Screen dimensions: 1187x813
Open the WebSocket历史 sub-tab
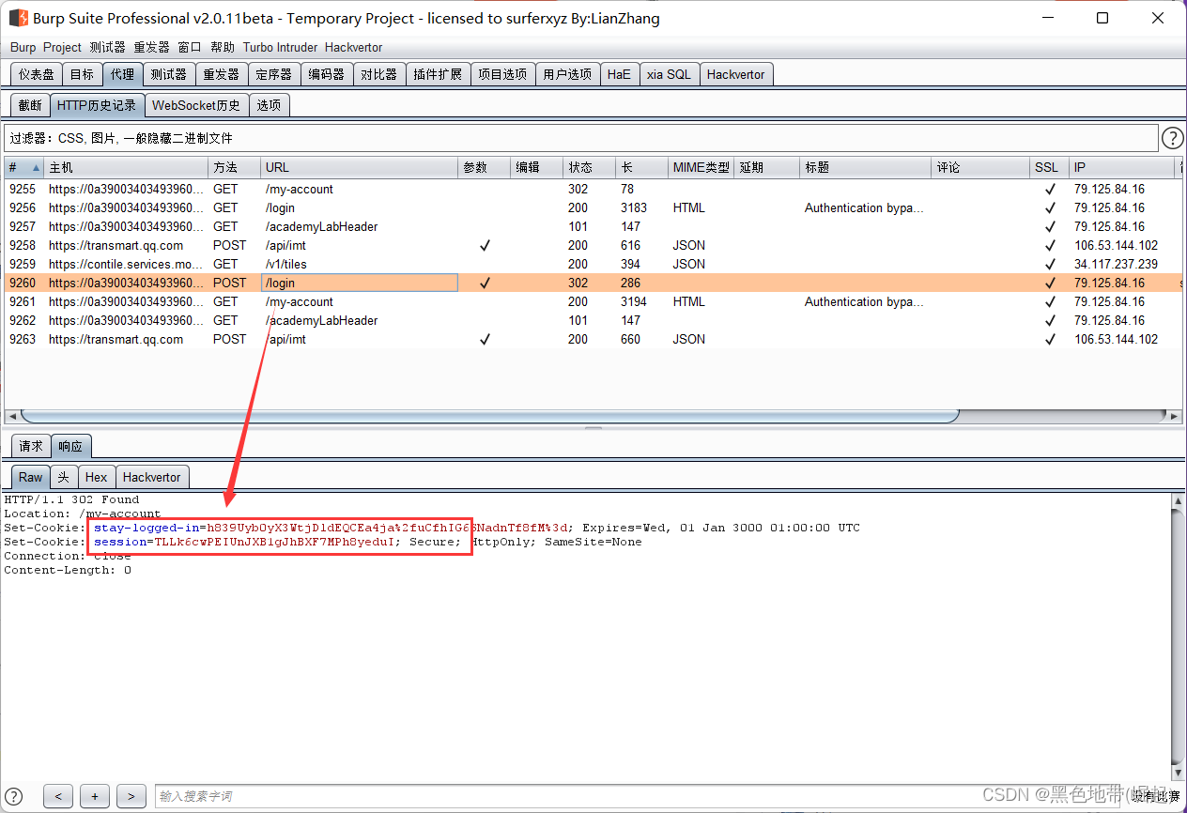tap(196, 105)
